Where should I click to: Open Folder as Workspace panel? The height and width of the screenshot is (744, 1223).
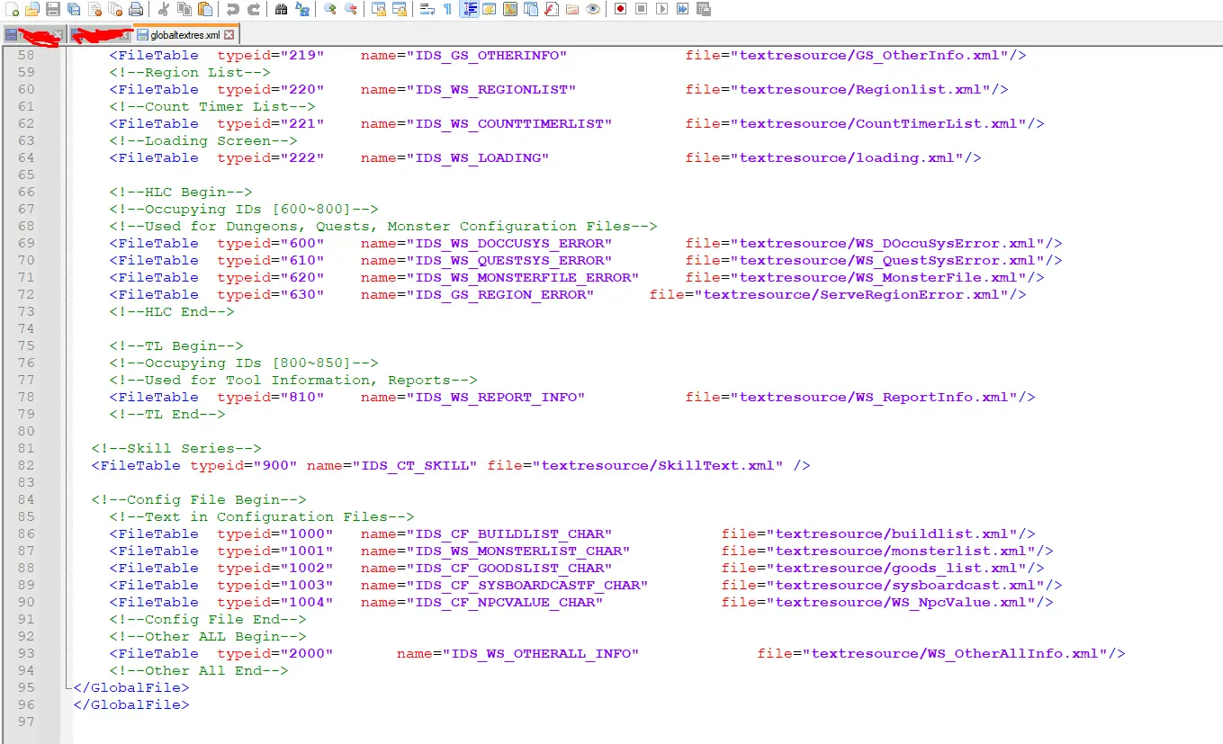click(x=571, y=9)
